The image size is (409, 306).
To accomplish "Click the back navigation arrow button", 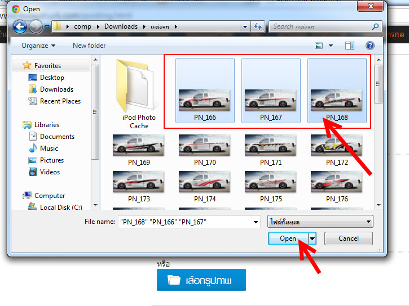I will (x=20, y=26).
